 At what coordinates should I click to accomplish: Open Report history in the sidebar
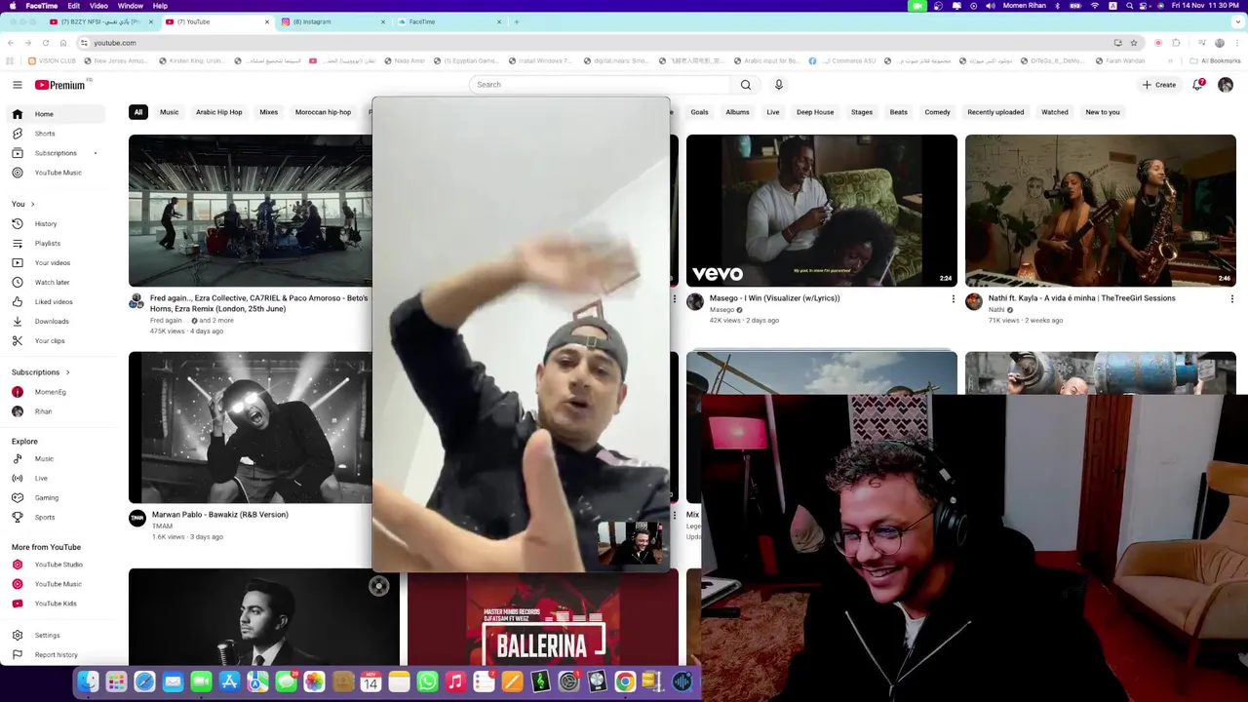coord(55,654)
